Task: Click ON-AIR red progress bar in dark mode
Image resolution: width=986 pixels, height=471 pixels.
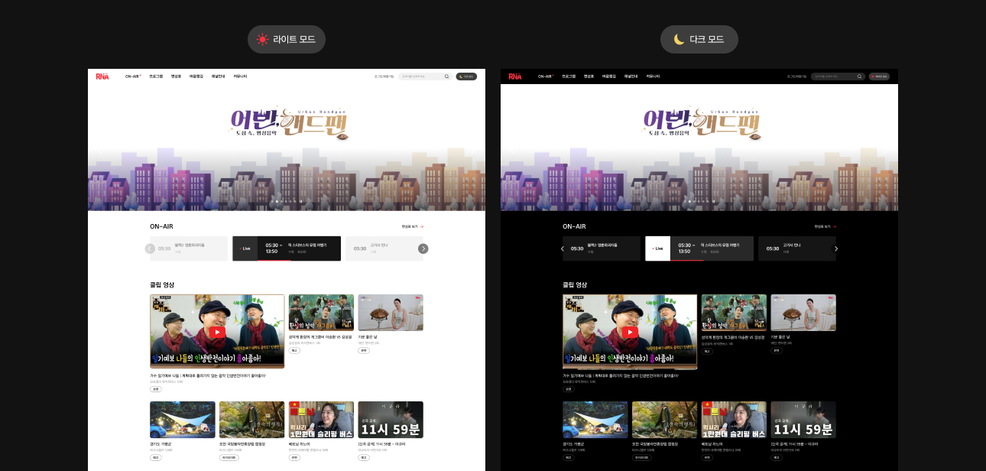Action: pyautogui.click(x=686, y=260)
